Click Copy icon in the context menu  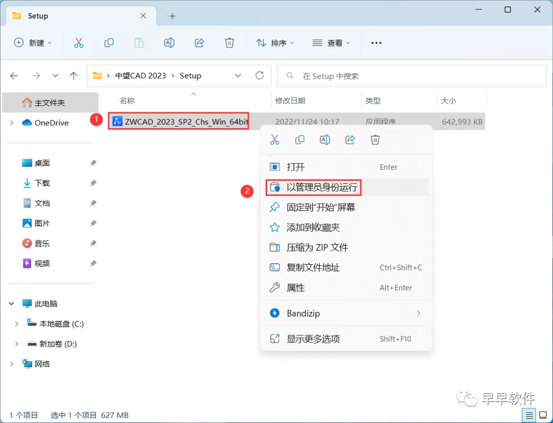(x=300, y=140)
